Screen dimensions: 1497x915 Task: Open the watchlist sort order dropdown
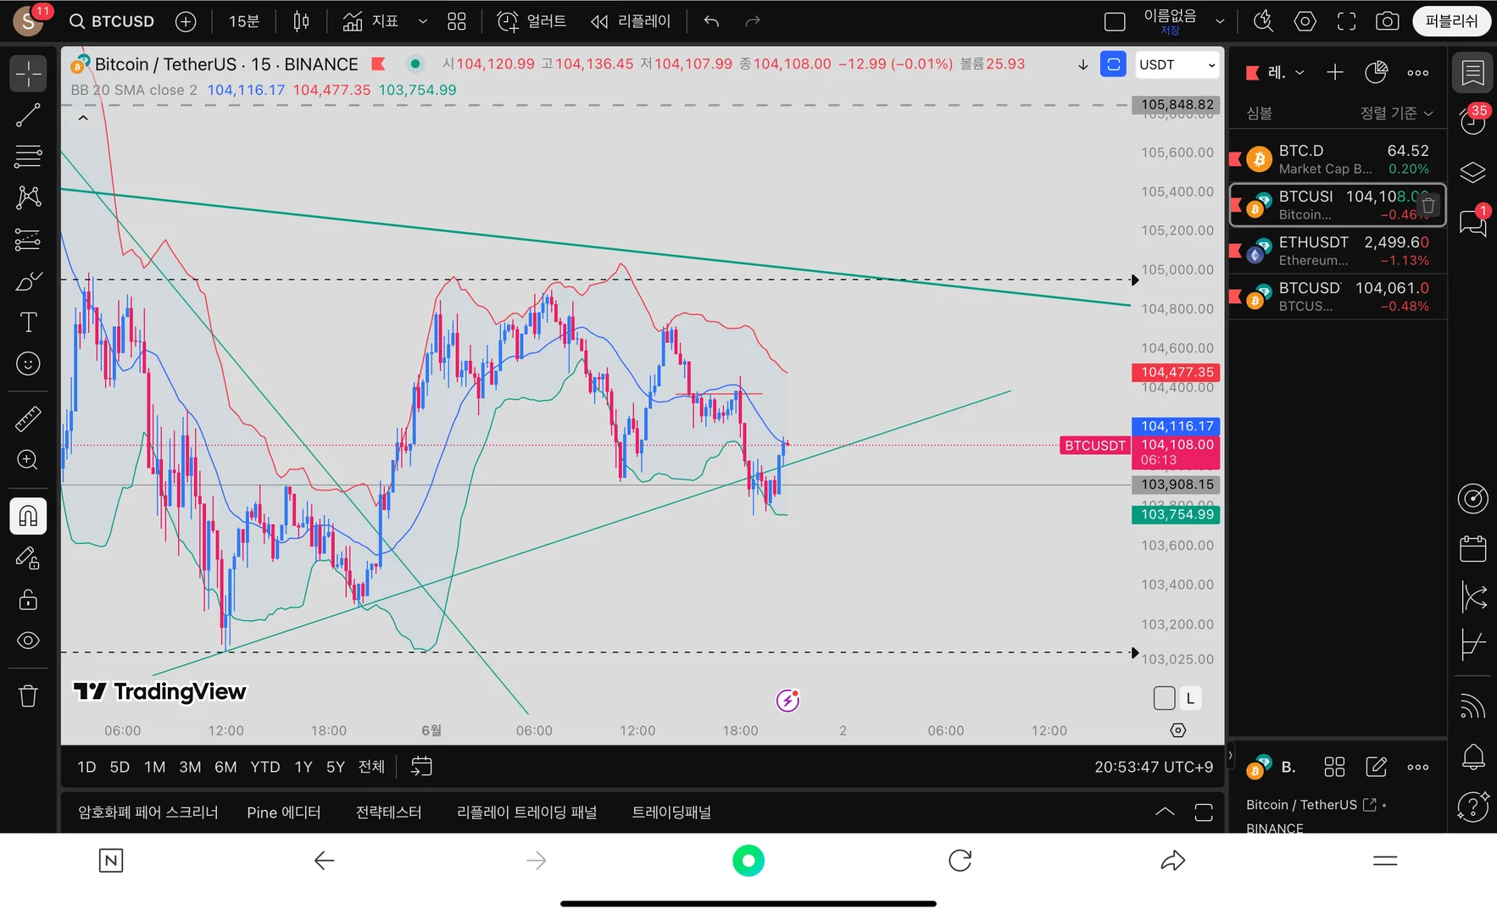click(x=1396, y=114)
